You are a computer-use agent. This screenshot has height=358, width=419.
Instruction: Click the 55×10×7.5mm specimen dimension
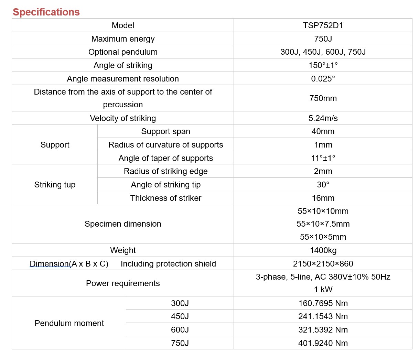click(323, 224)
